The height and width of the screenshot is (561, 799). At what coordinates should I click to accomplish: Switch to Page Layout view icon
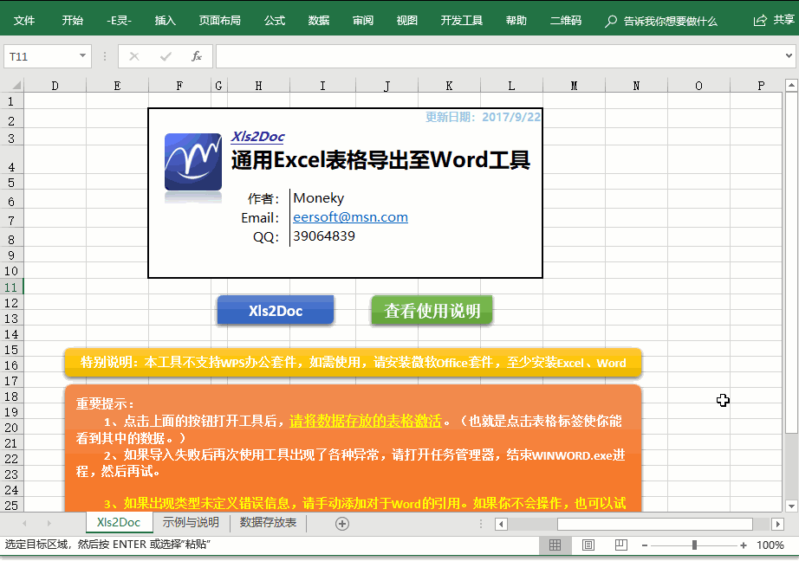pyautogui.click(x=588, y=545)
